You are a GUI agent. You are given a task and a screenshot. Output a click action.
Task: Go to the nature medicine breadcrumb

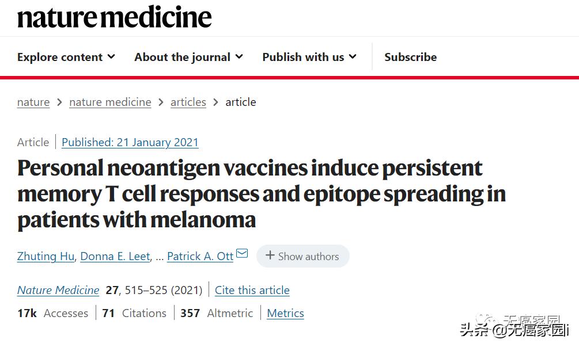tap(110, 102)
